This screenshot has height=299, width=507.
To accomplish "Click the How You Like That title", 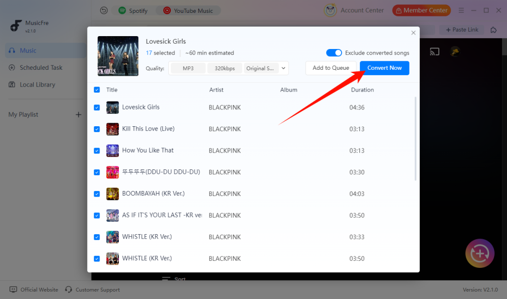I will [148, 150].
